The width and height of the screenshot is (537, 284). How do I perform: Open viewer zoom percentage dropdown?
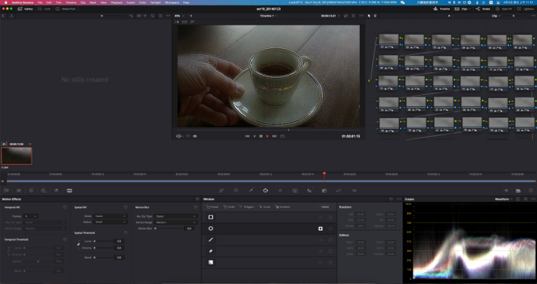pos(179,15)
